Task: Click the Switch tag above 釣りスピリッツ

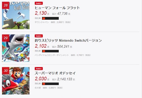Action: coord(39,36)
